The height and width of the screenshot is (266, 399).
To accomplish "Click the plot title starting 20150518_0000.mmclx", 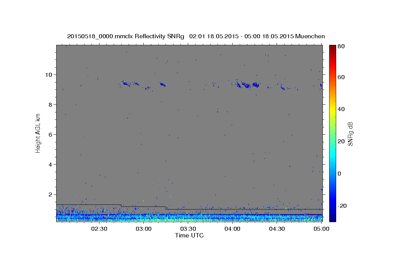I will coord(196,36).
